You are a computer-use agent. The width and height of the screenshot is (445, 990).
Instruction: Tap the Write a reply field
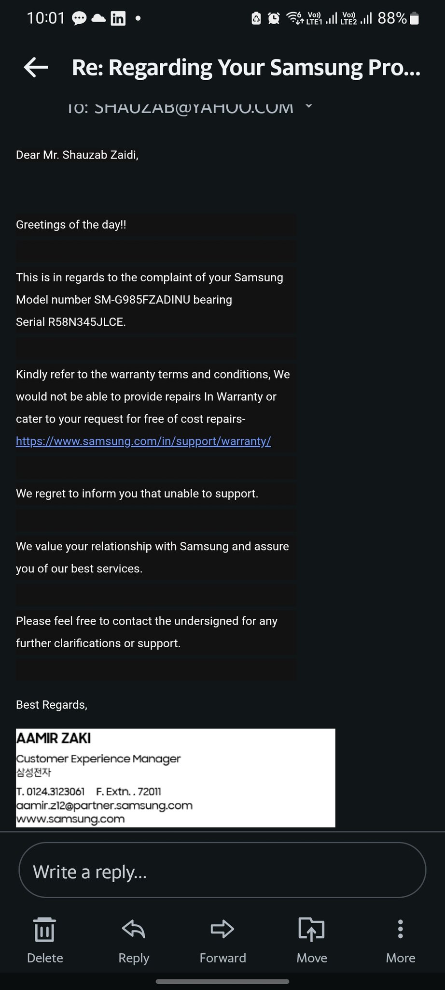click(222, 872)
